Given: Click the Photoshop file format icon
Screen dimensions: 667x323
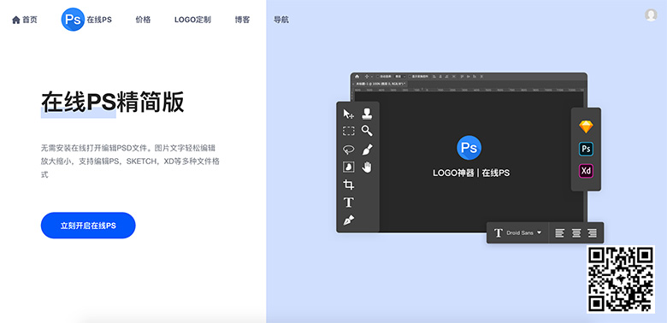Looking at the screenshot, I should [586, 150].
